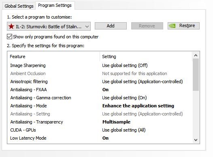The width and height of the screenshot is (213, 157).
Task: Click the greyed Remove button
Action: coord(147,26)
